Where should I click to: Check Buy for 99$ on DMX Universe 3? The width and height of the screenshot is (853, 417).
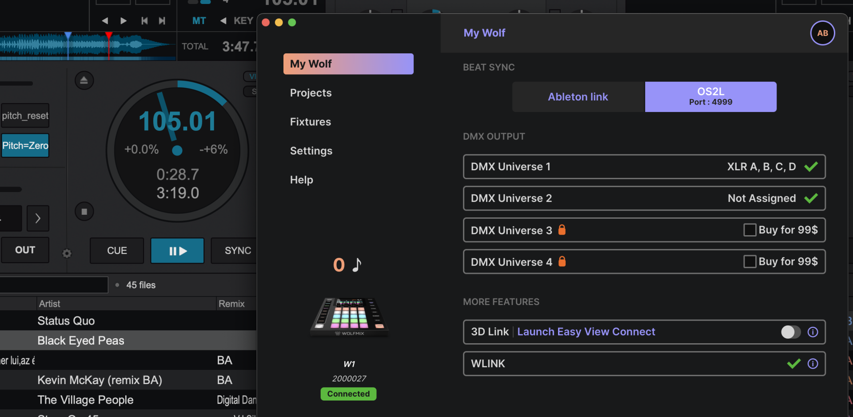[x=750, y=230]
